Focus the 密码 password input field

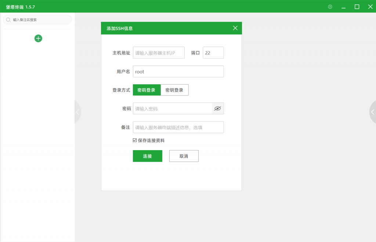click(x=173, y=108)
